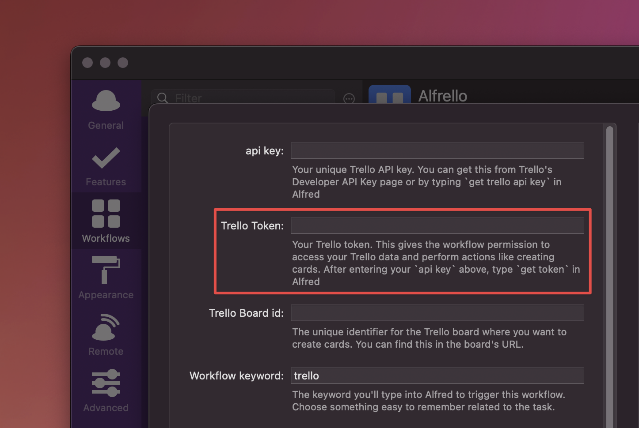Open the Remote preferences section
Viewport: 639px width, 428px height.
click(x=106, y=334)
